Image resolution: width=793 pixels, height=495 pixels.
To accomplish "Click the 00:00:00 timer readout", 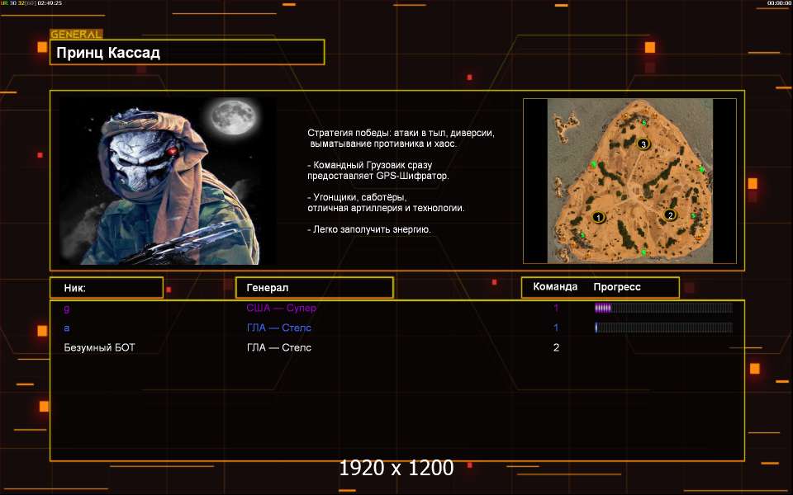I will (x=779, y=3).
